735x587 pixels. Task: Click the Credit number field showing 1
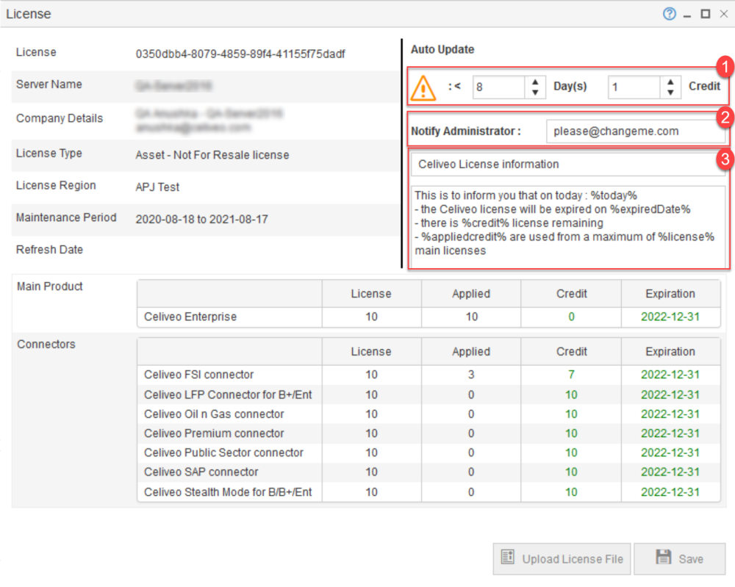click(x=634, y=87)
